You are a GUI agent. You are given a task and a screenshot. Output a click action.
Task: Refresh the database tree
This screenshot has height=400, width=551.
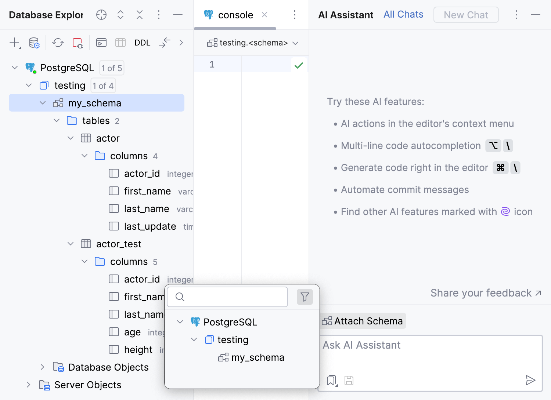pyautogui.click(x=58, y=43)
